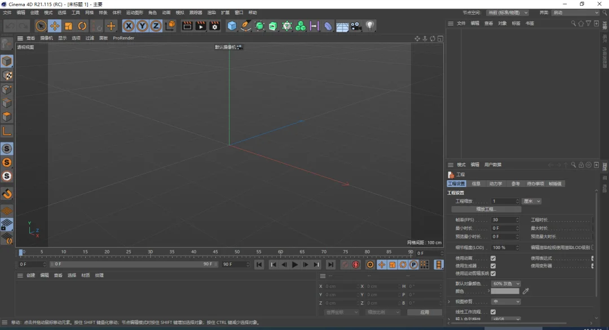Open the 运动图形 menu
This screenshot has width=609, height=330.
[134, 13]
